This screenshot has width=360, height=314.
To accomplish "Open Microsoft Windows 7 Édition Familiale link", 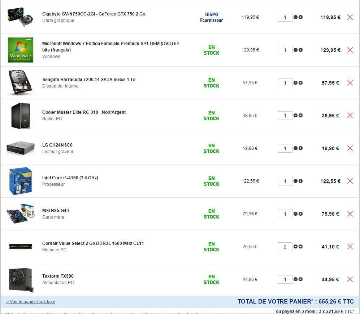I will point(110,46).
